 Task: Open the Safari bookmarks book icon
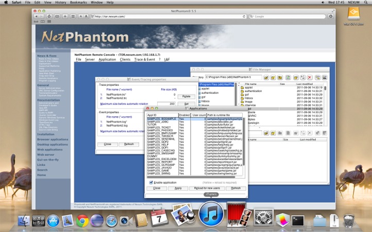click(x=57, y=16)
